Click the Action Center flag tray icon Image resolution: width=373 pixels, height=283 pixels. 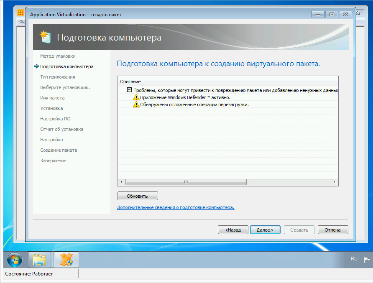[367, 259]
